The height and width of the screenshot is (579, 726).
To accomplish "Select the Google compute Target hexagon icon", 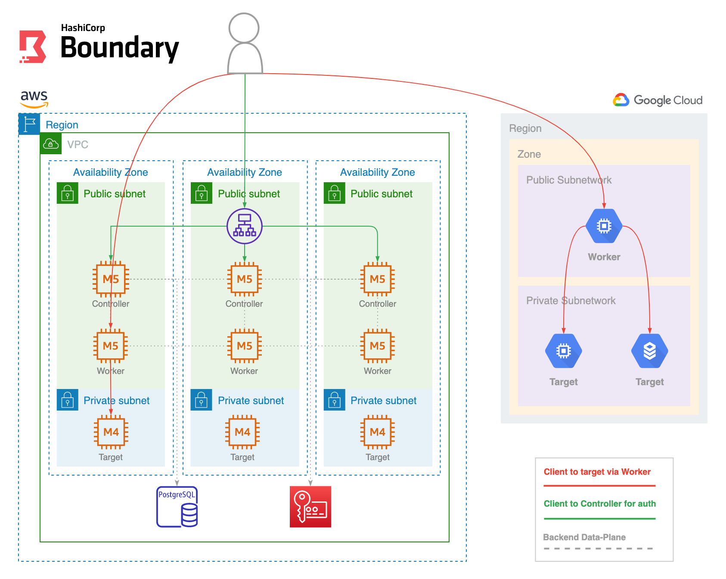I will (564, 351).
